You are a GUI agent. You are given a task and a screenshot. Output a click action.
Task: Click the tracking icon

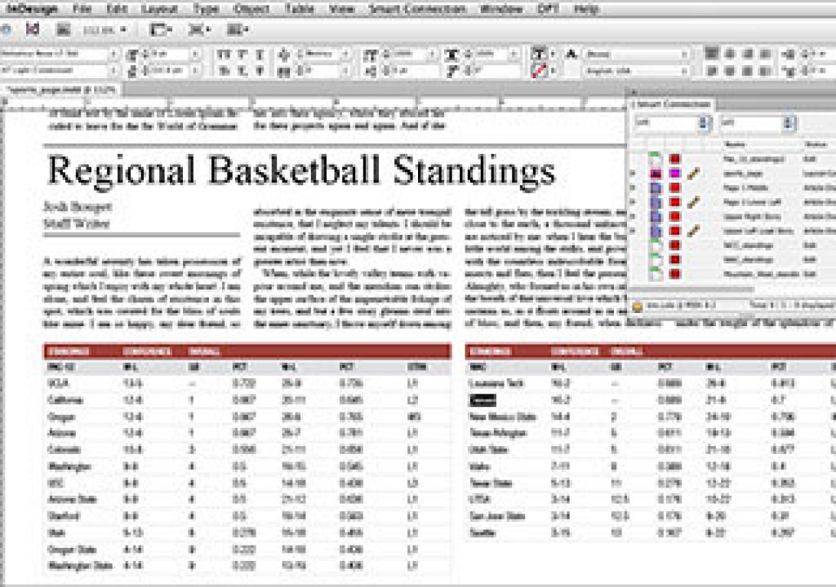pos(285,70)
